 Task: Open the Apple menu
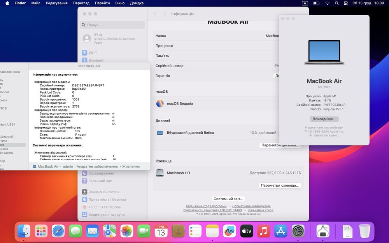click(7, 3)
